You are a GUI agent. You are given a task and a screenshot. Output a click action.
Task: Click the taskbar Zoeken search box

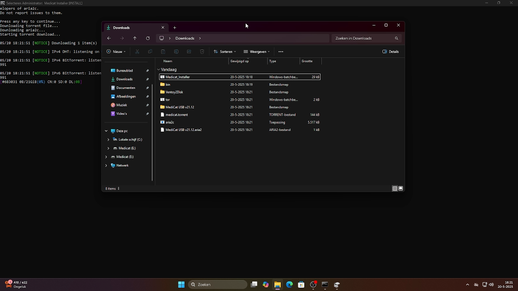[218, 285]
